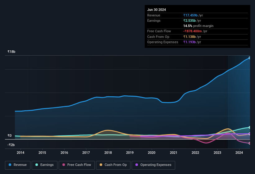Toggle the Earnings legend button
Screen dimensions: 255x174
point(44,165)
